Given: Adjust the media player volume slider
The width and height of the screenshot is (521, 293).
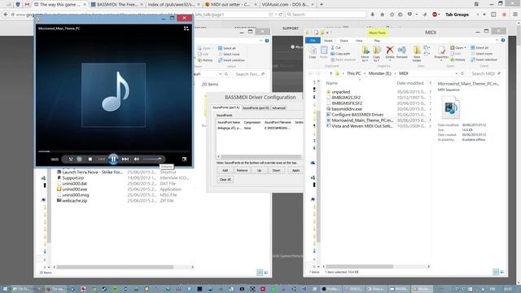Looking at the screenshot, I should (152, 160).
